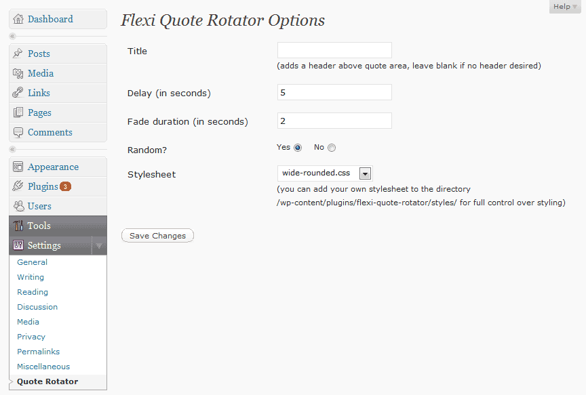Open the Stylesheet dropdown
Viewport: 586px width, 395px height.
pos(365,173)
